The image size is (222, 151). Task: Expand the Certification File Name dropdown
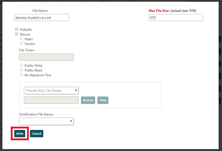click(x=46, y=121)
